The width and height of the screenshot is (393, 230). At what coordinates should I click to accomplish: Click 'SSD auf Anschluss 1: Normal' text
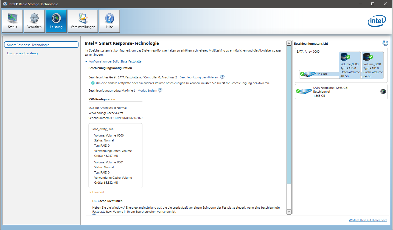[x=108, y=108]
